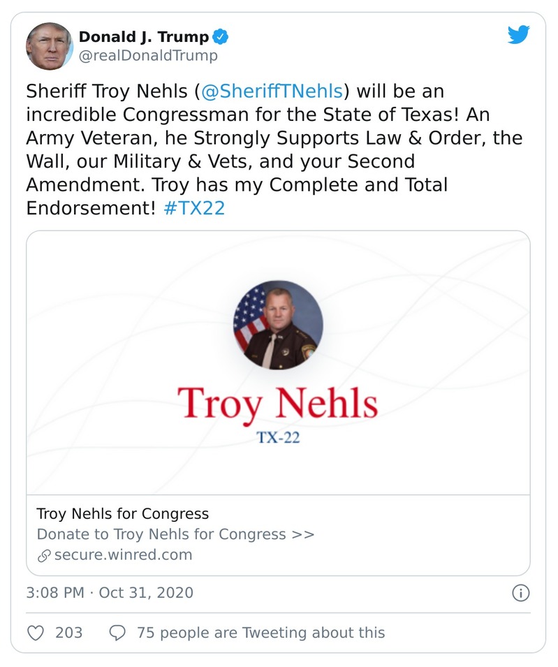Viewport: 558px width, 667px height.
Task: Click the reply speech bubble icon
Action: (118, 633)
